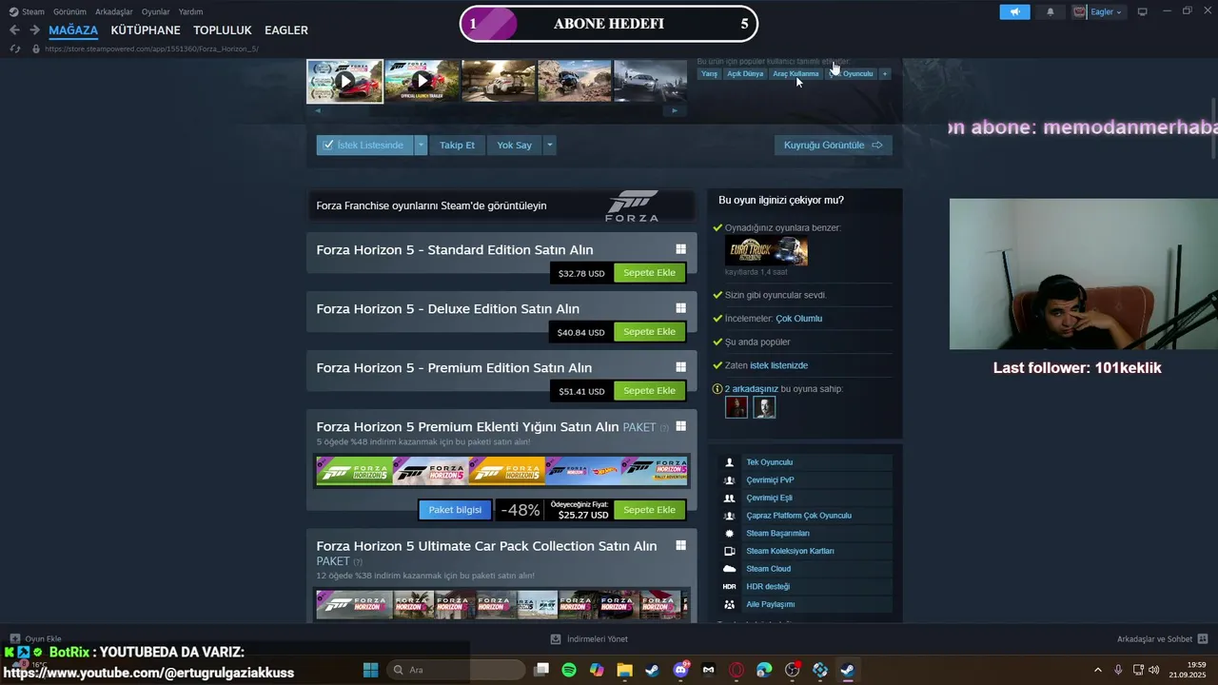Add another tag with the plus button
The height and width of the screenshot is (685, 1218).
[x=884, y=73]
